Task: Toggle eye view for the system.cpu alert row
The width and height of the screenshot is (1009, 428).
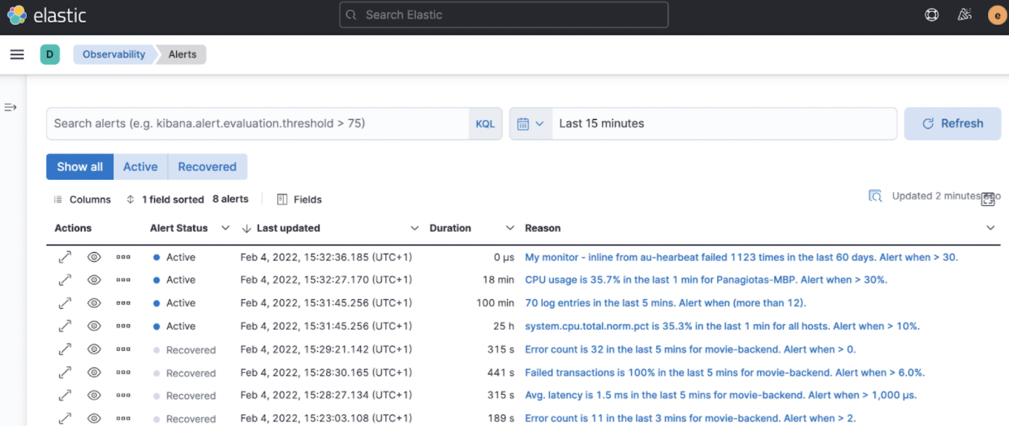Action: [x=94, y=326]
